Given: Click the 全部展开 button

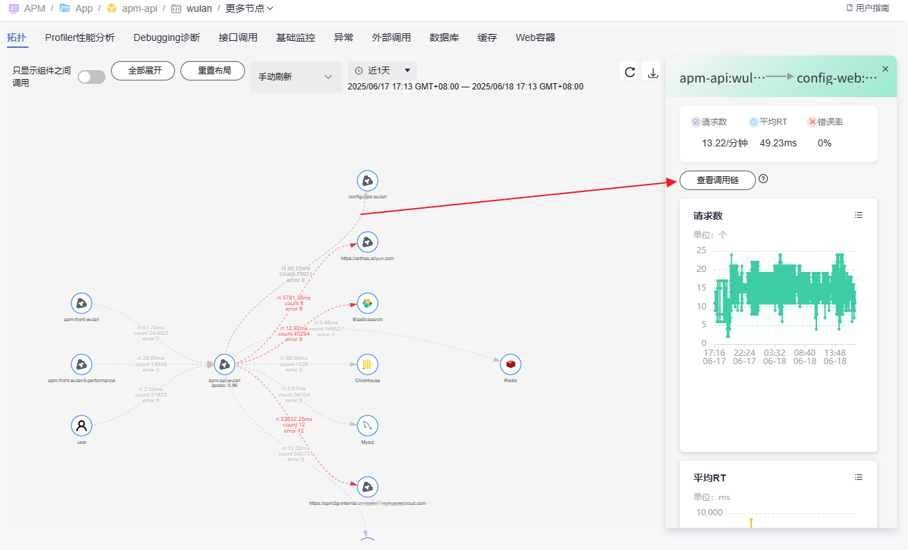Looking at the screenshot, I should click(x=143, y=71).
